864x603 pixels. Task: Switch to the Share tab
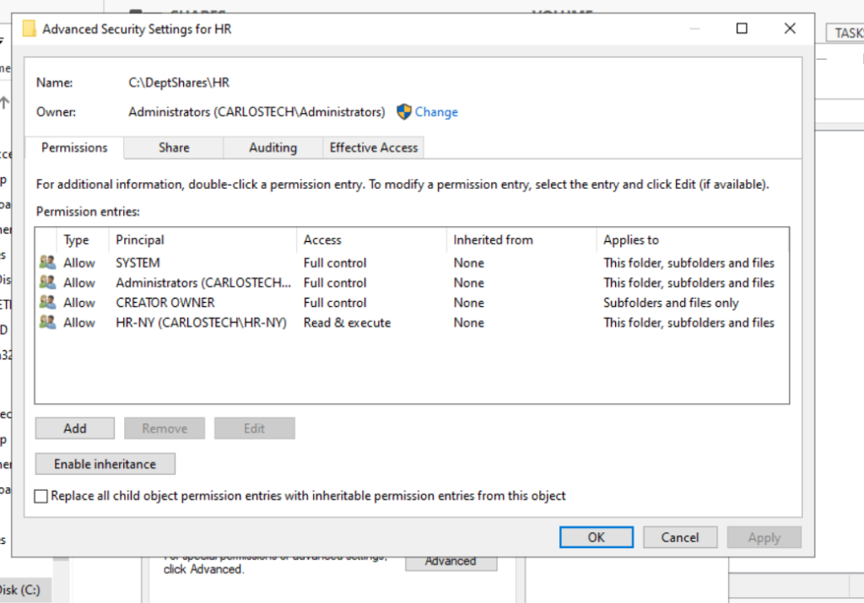coord(174,148)
